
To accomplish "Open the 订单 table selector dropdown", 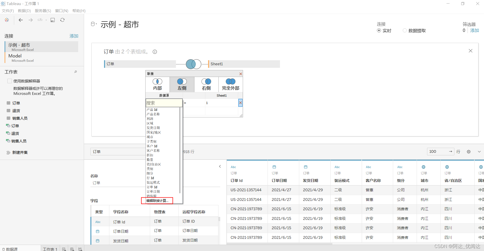I will [118, 152].
